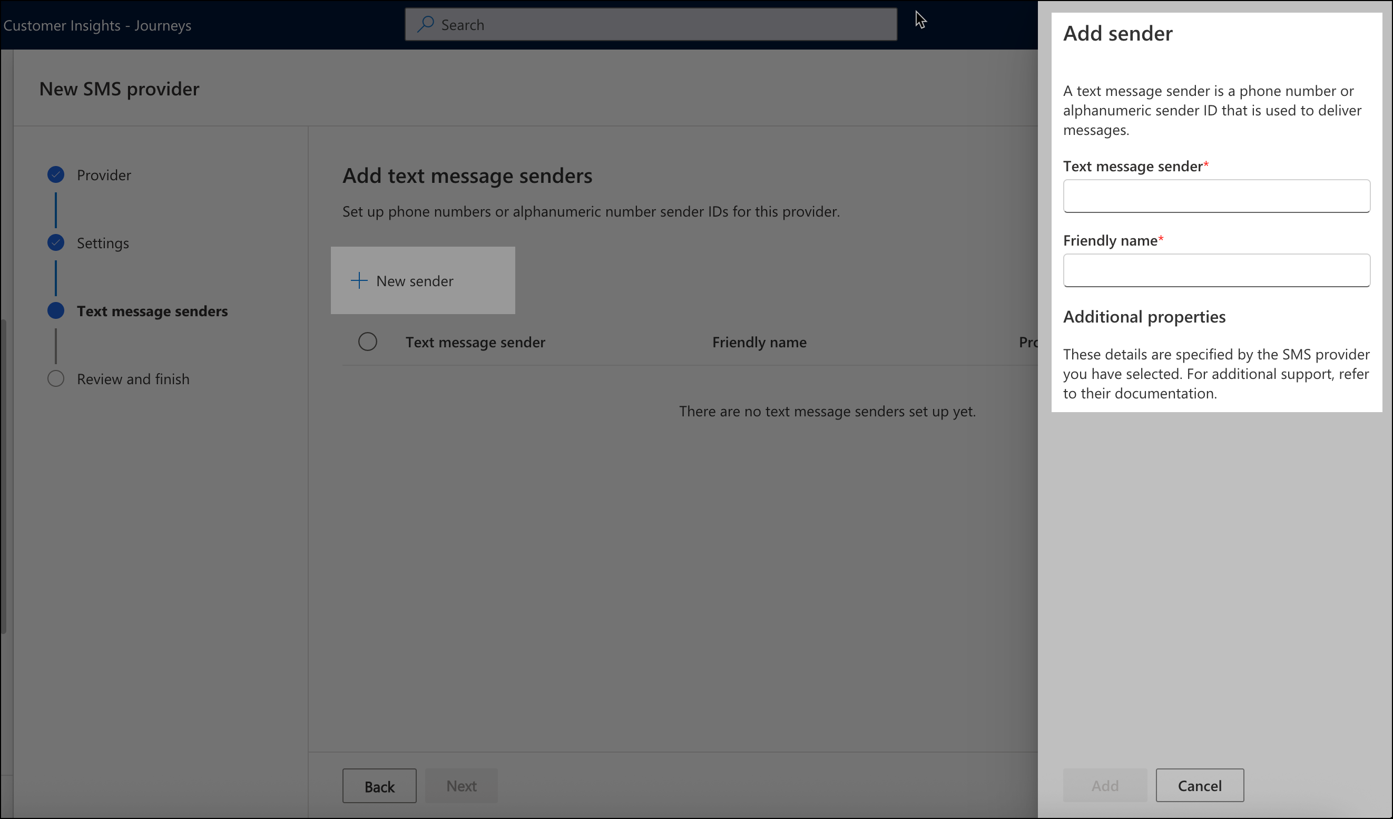This screenshot has width=1393, height=819.
Task: Click the mouse cursor area near the search bar
Action: coord(919,20)
